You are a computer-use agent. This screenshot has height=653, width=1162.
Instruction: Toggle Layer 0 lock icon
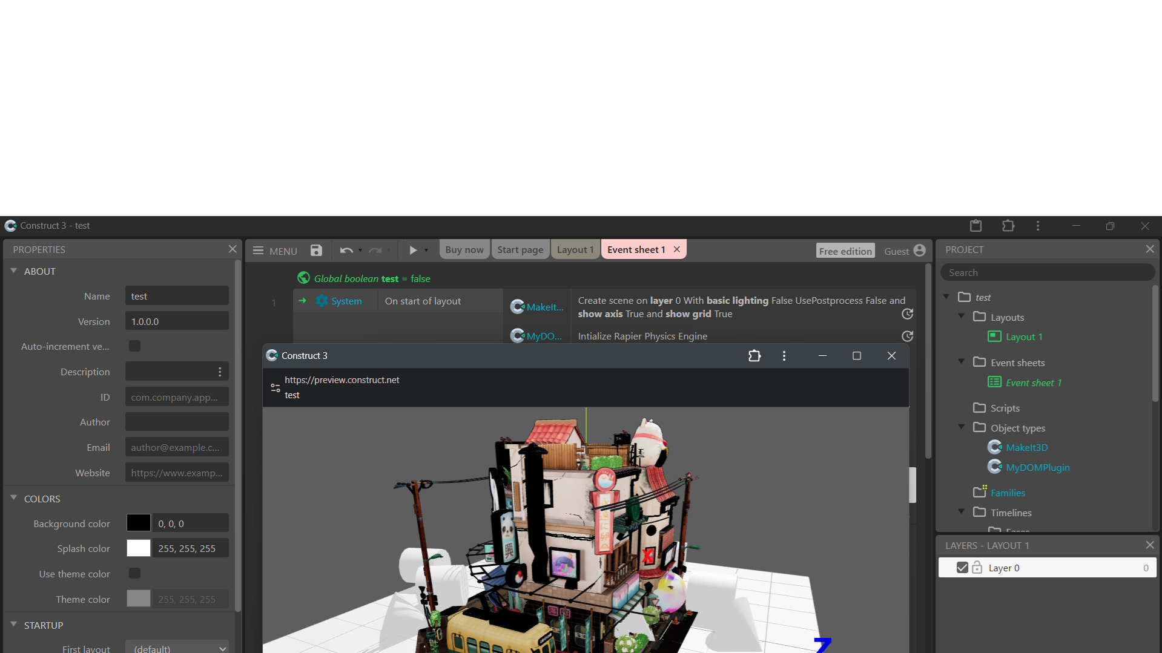click(977, 568)
